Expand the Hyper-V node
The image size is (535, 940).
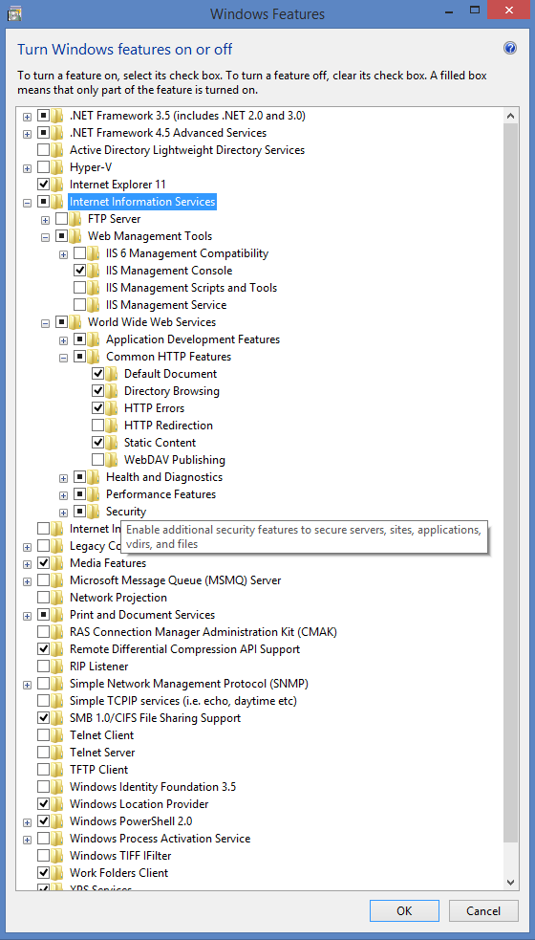[27, 168]
